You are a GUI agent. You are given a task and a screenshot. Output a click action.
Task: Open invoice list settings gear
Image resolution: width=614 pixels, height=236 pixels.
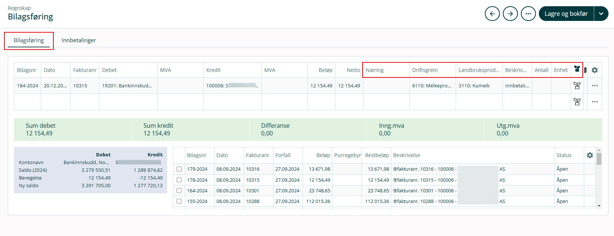point(590,155)
